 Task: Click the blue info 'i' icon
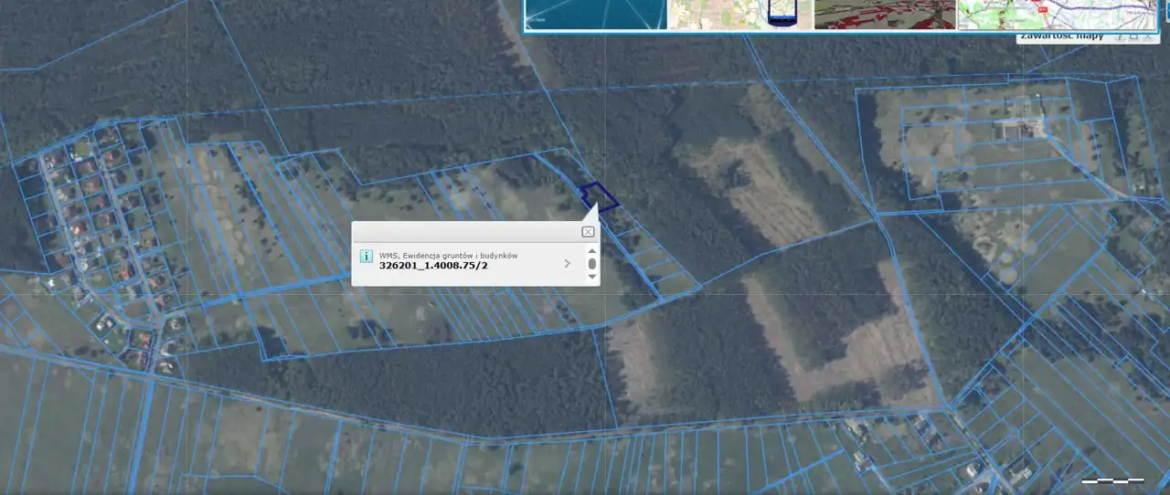click(367, 257)
